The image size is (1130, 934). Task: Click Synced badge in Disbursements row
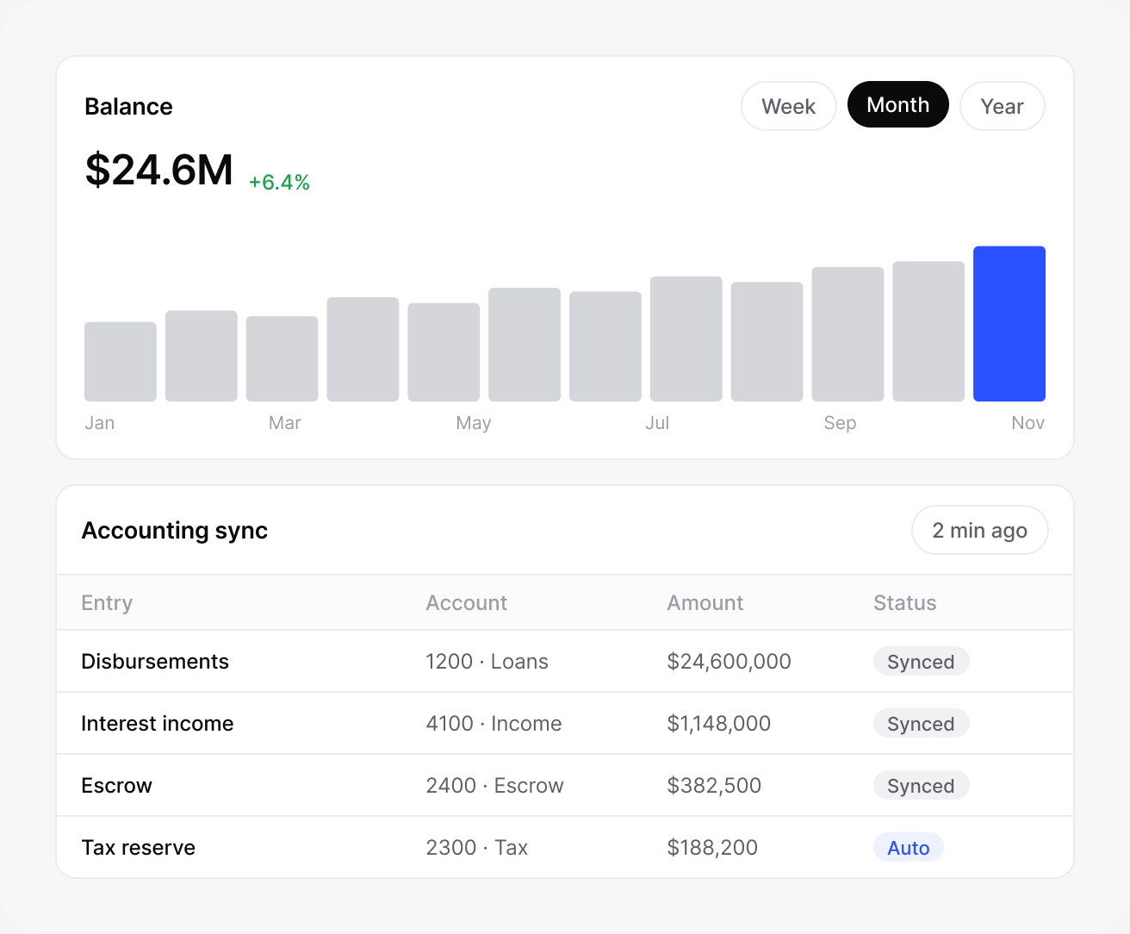[921, 662]
